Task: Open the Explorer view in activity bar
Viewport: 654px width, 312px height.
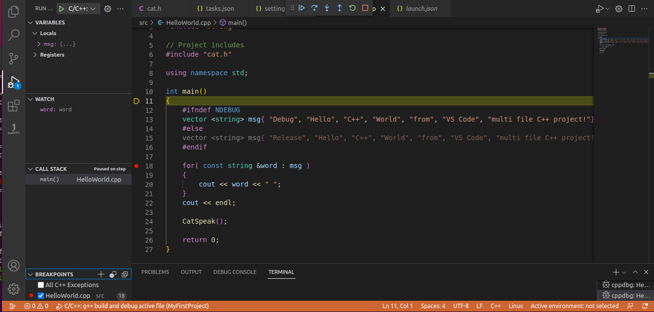Action: [14, 11]
